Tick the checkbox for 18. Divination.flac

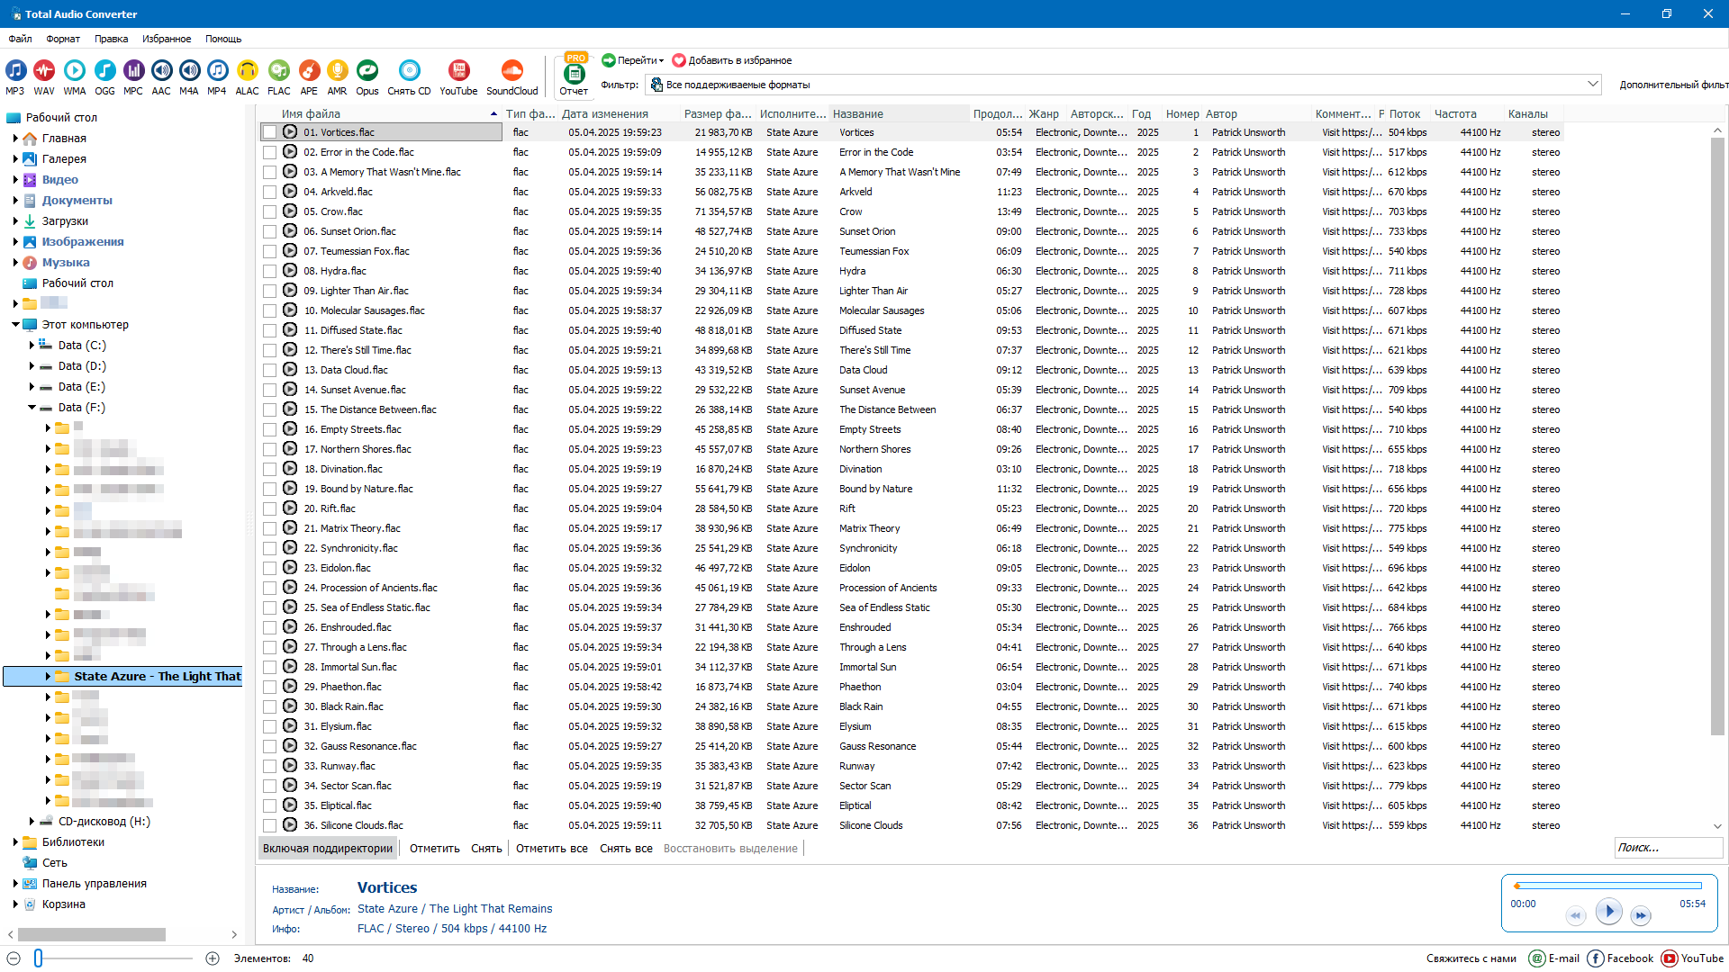click(x=269, y=469)
